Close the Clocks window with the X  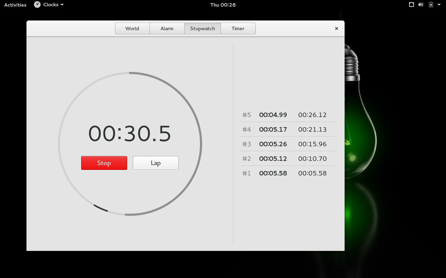click(337, 28)
